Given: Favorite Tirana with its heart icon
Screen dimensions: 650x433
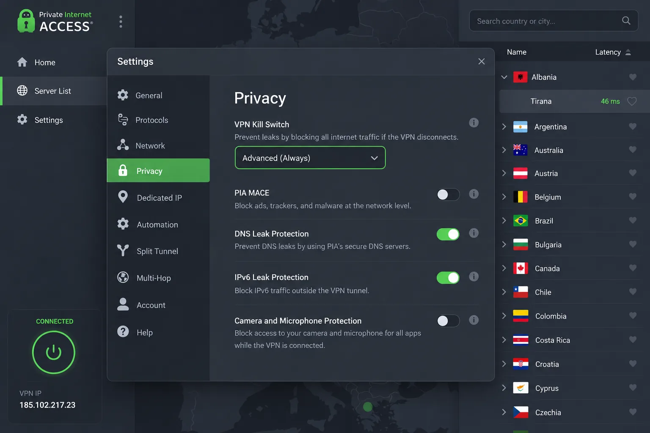Looking at the screenshot, I should [632, 101].
